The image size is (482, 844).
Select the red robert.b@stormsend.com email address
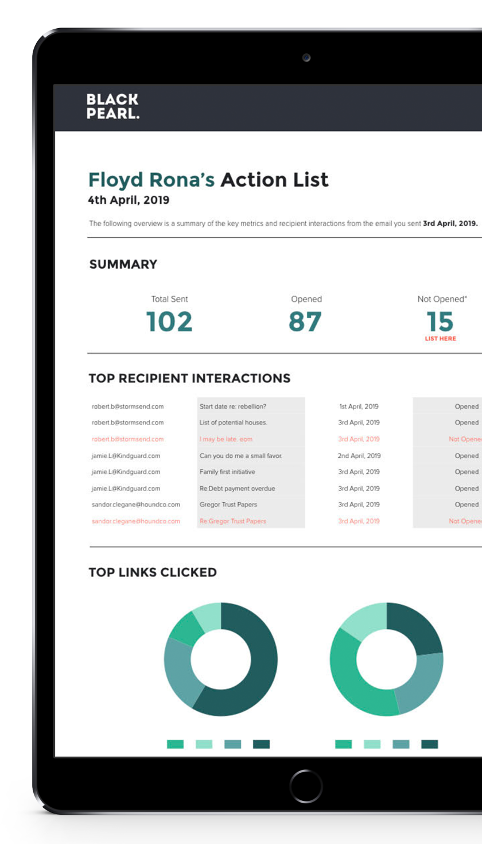(x=128, y=439)
